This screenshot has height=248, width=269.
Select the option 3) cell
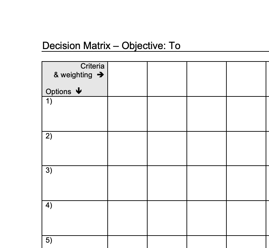point(75,183)
